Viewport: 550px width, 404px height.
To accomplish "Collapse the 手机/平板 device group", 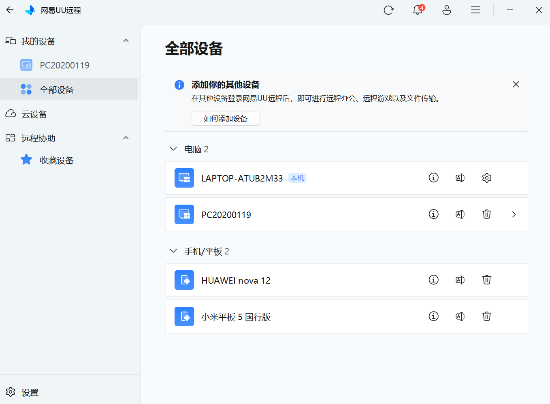I will [173, 251].
